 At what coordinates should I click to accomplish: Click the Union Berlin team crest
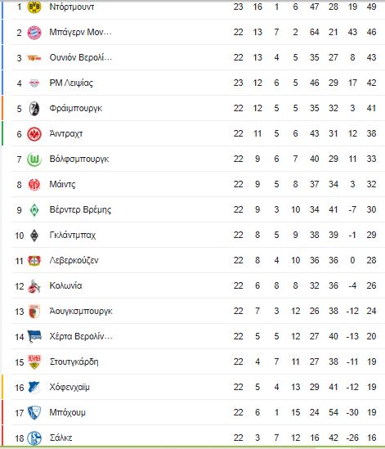click(34, 58)
